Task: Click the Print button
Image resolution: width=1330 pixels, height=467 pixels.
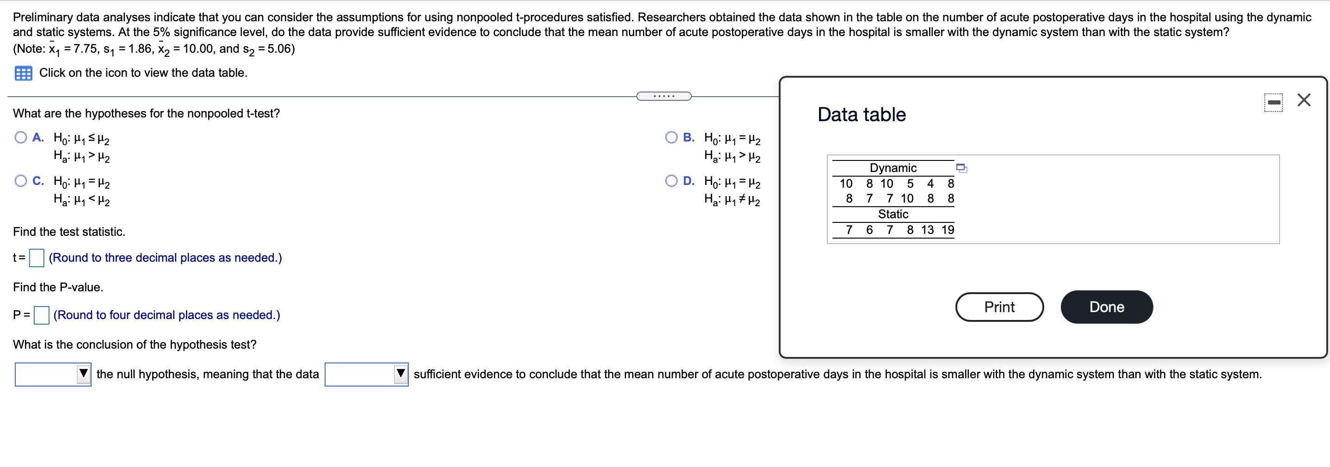Action: tap(999, 307)
